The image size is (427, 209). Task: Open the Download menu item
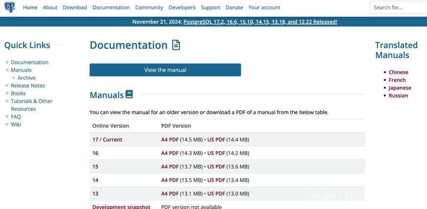tap(75, 8)
